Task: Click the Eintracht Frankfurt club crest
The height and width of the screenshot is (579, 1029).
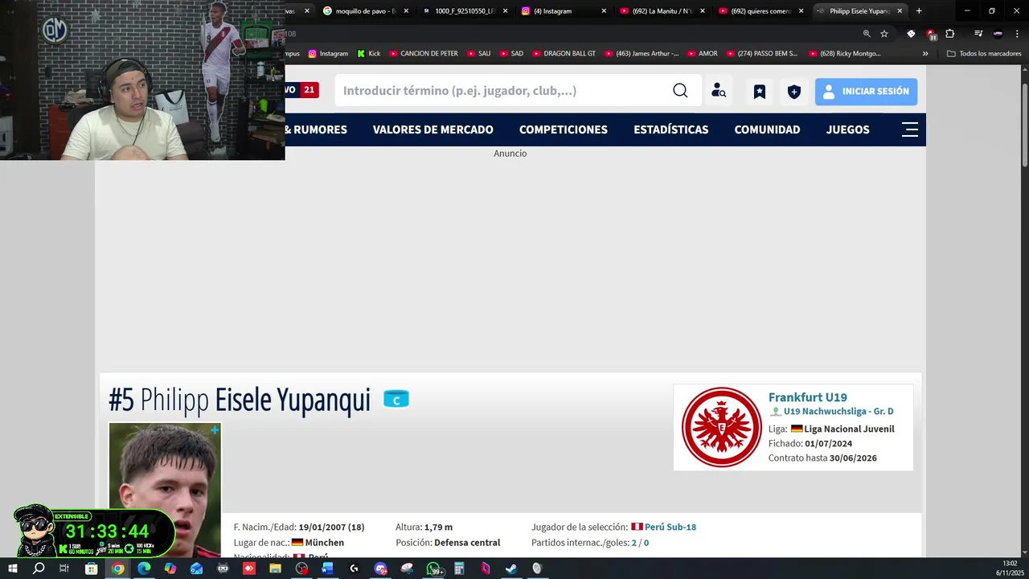Action: click(x=721, y=428)
